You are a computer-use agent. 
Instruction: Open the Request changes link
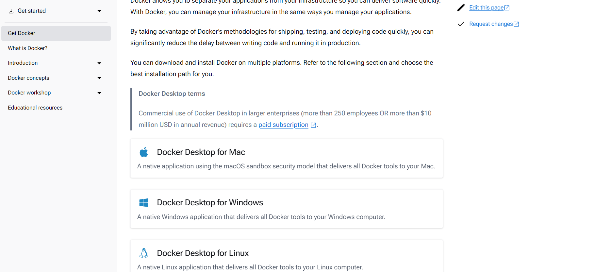coord(491,24)
